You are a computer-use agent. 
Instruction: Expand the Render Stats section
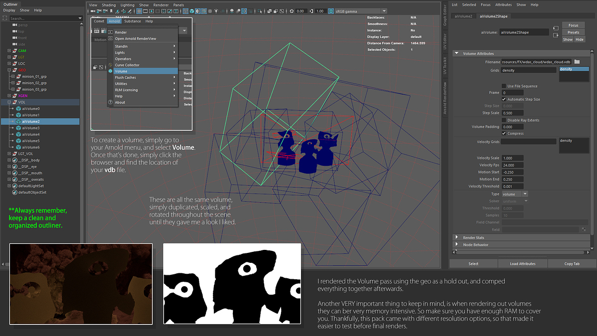coord(457,237)
